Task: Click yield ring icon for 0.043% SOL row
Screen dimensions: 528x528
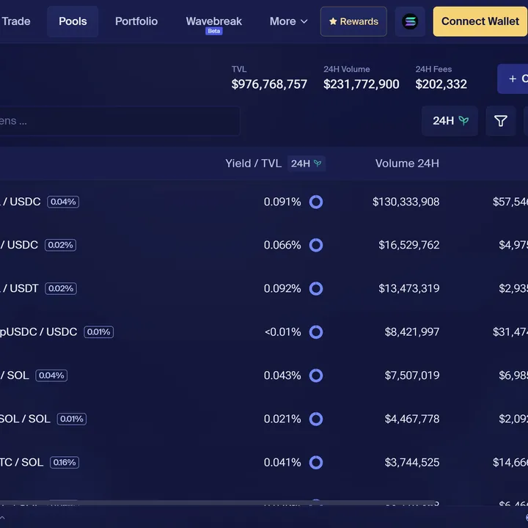Action: click(316, 375)
